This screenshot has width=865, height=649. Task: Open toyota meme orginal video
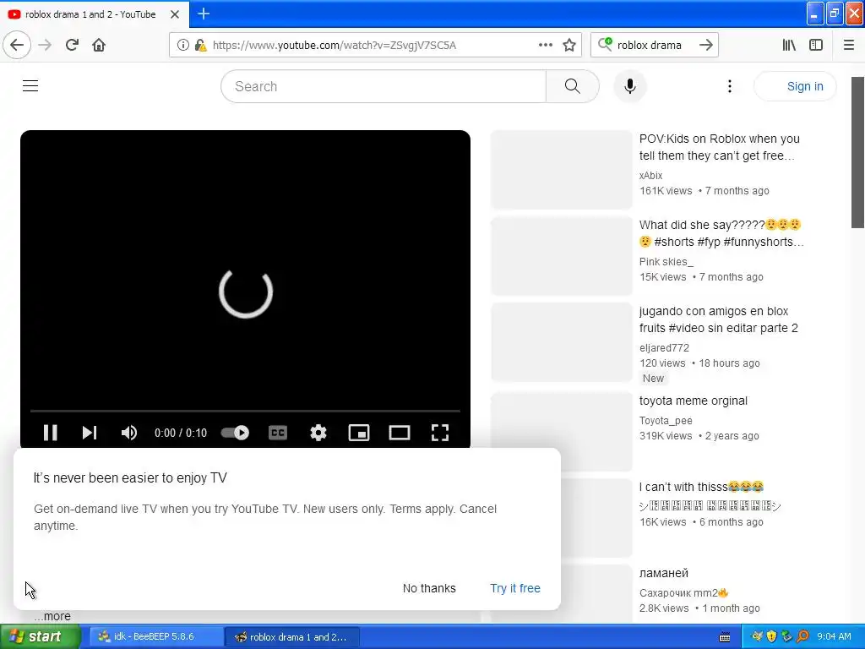694,401
